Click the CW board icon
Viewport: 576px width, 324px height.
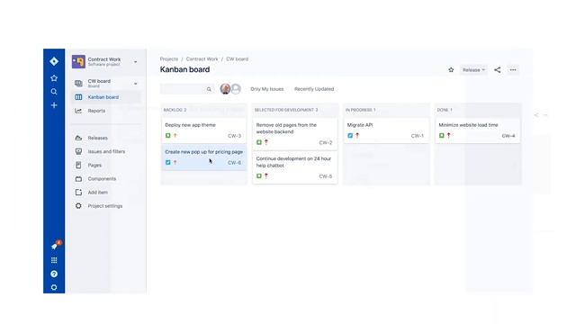tap(78, 84)
